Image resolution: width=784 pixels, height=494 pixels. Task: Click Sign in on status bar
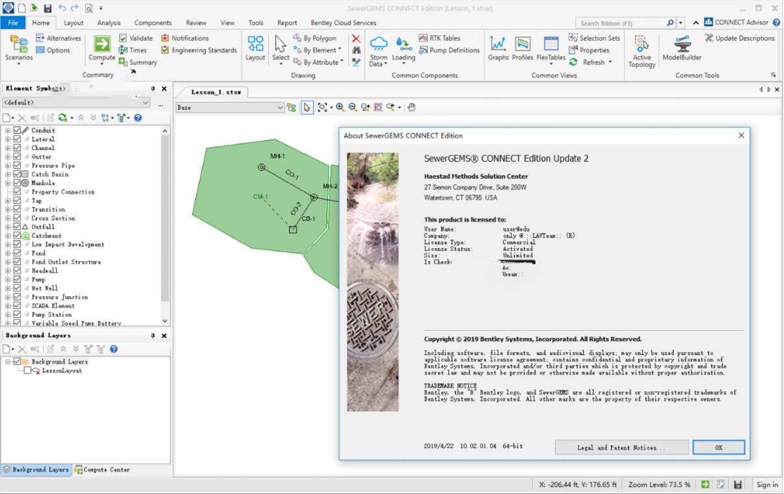767,484
